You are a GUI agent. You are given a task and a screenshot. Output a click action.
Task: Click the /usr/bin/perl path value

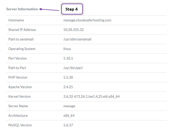pyautogui.click(x=73, y=68)
